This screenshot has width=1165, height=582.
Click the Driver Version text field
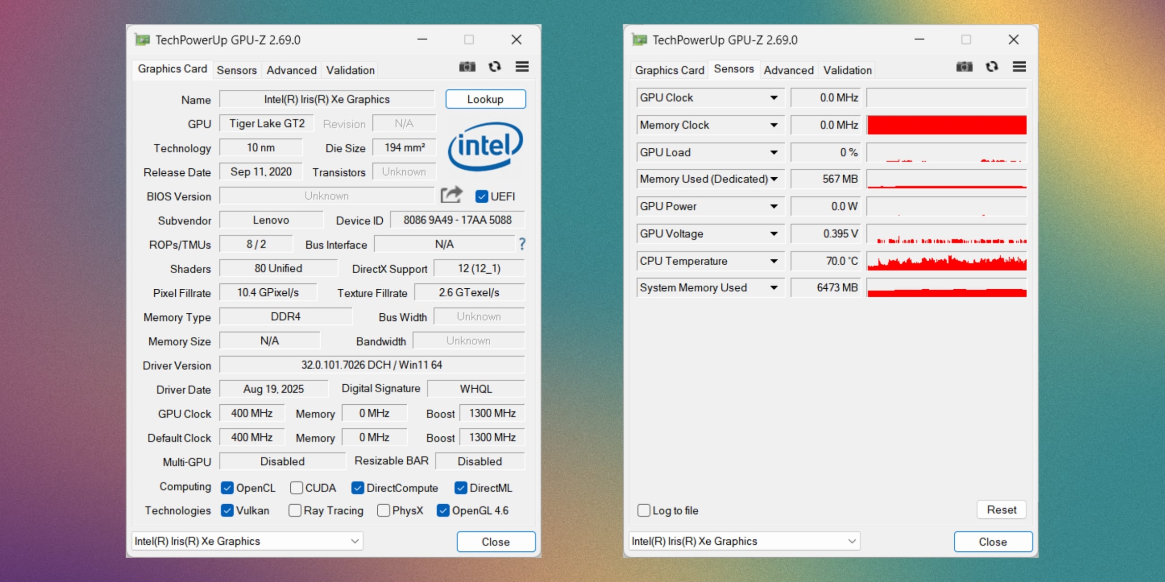[x=371, y=365]
